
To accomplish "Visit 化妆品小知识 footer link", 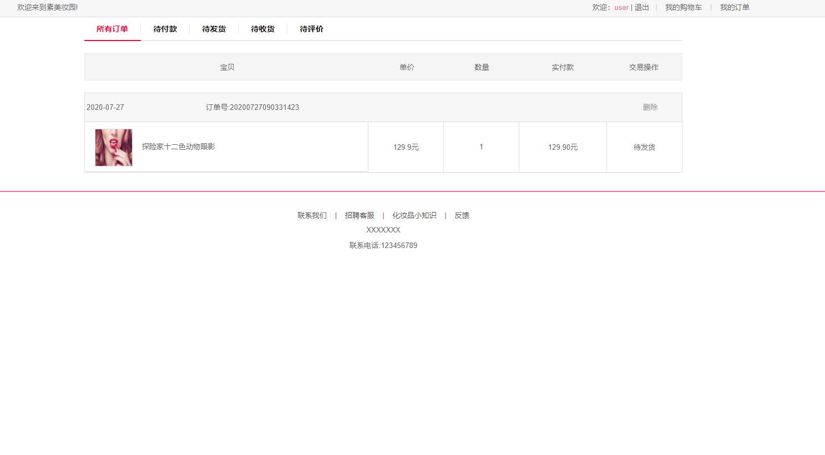I will click(414, 215).
